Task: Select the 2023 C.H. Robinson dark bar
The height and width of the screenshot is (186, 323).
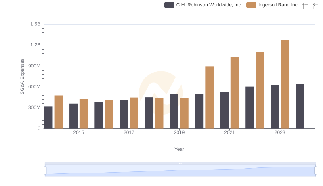Action: [x=275, y=107]
